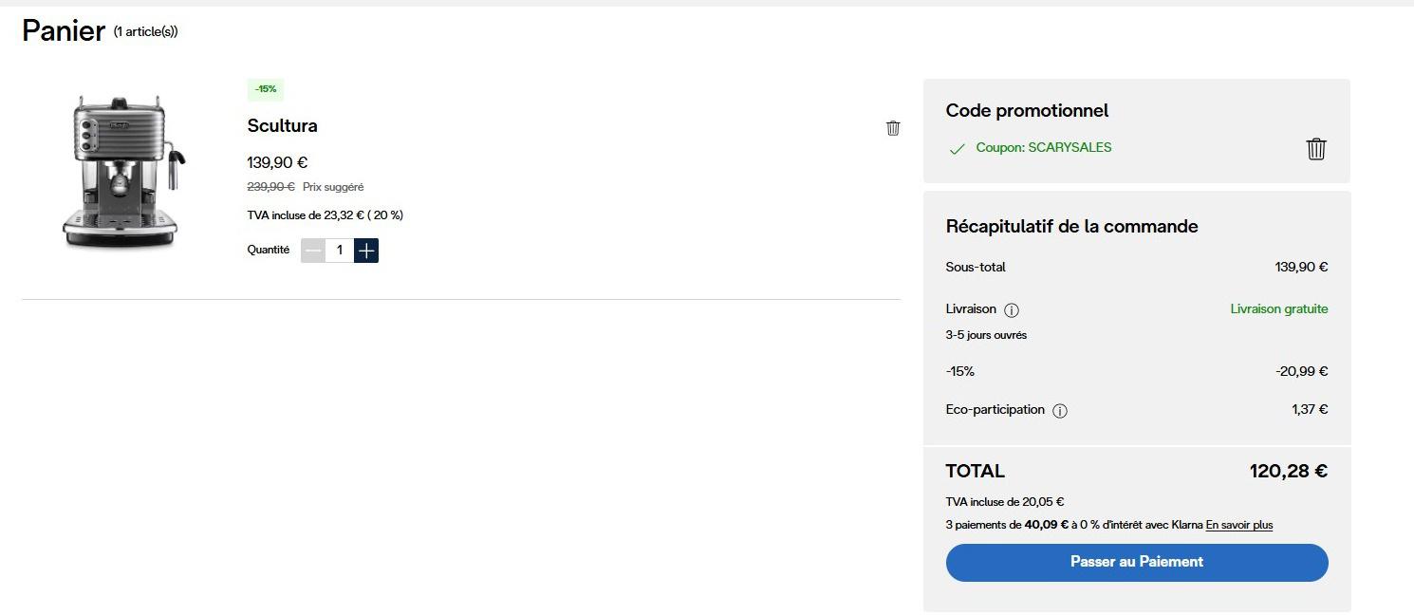The image size is (1414, 615).
Task: Click the "Panier" page heading
Action: 64,30
